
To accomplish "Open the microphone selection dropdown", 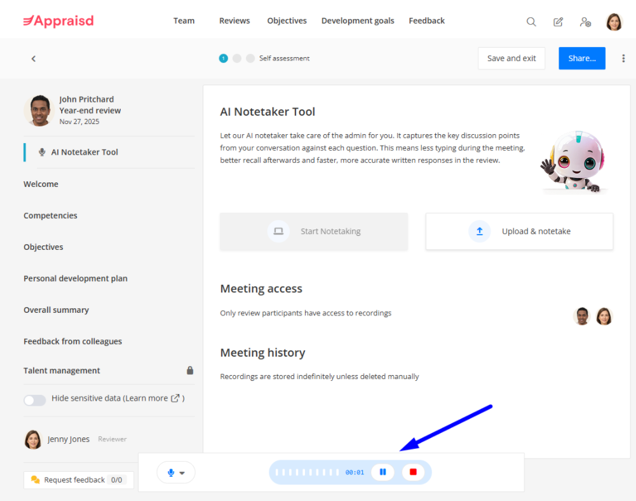I will tap(176, 472).
